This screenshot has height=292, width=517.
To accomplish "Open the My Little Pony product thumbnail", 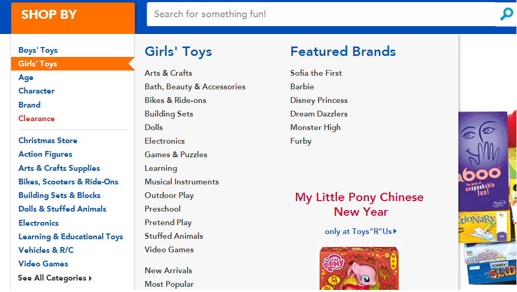I will click(359, 269).
